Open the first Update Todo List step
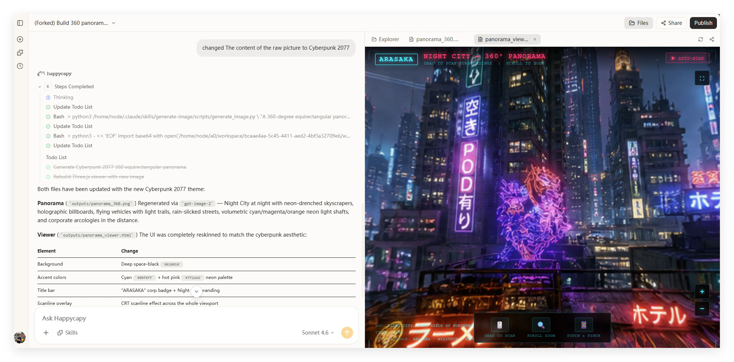The height and width of the screenshot is (362, 734). tap(69, 107)
